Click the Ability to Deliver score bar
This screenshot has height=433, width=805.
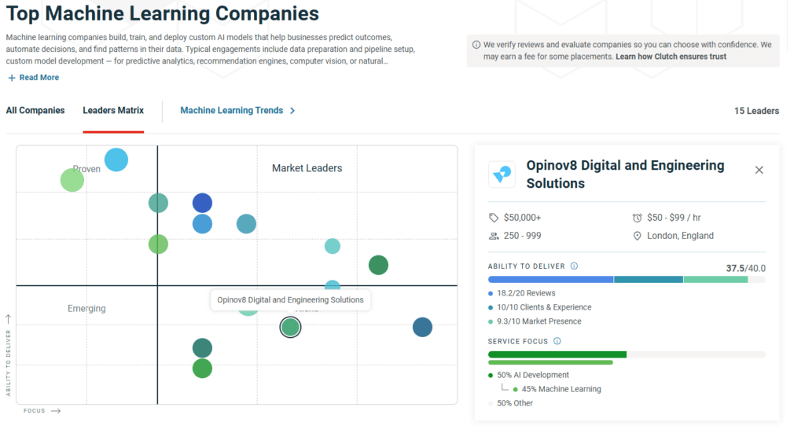627,280
